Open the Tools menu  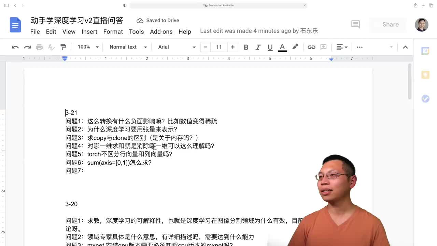[136, 31]
